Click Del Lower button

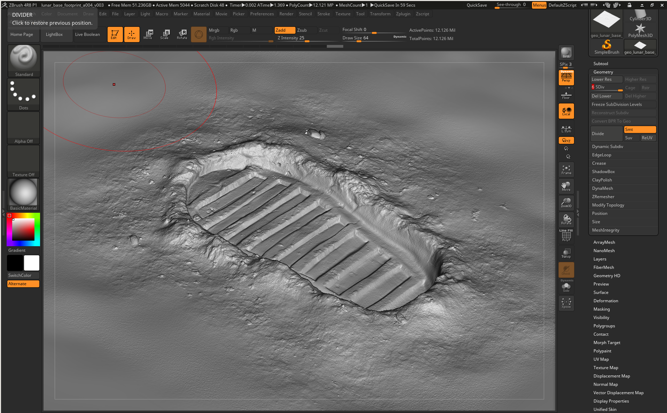(x=606, y=96)
